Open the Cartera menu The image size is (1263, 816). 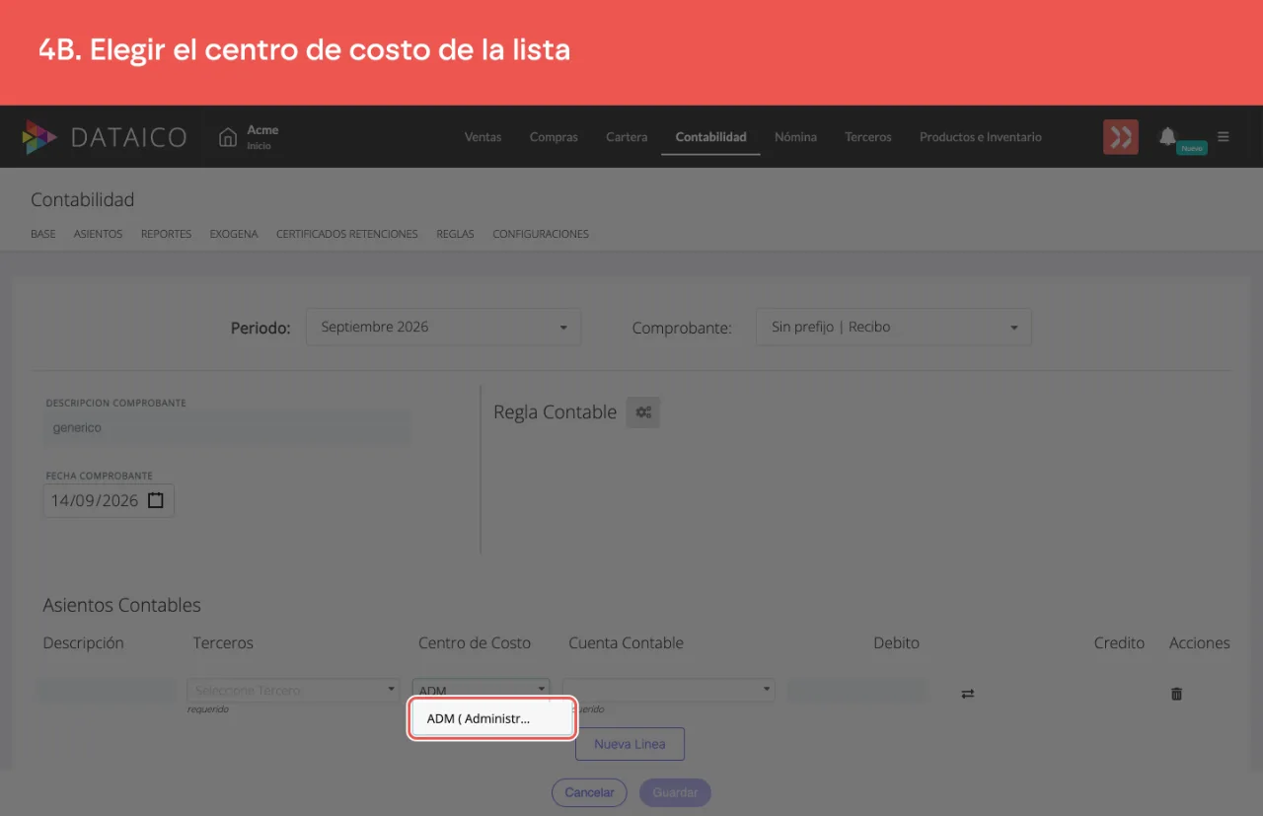627,137
